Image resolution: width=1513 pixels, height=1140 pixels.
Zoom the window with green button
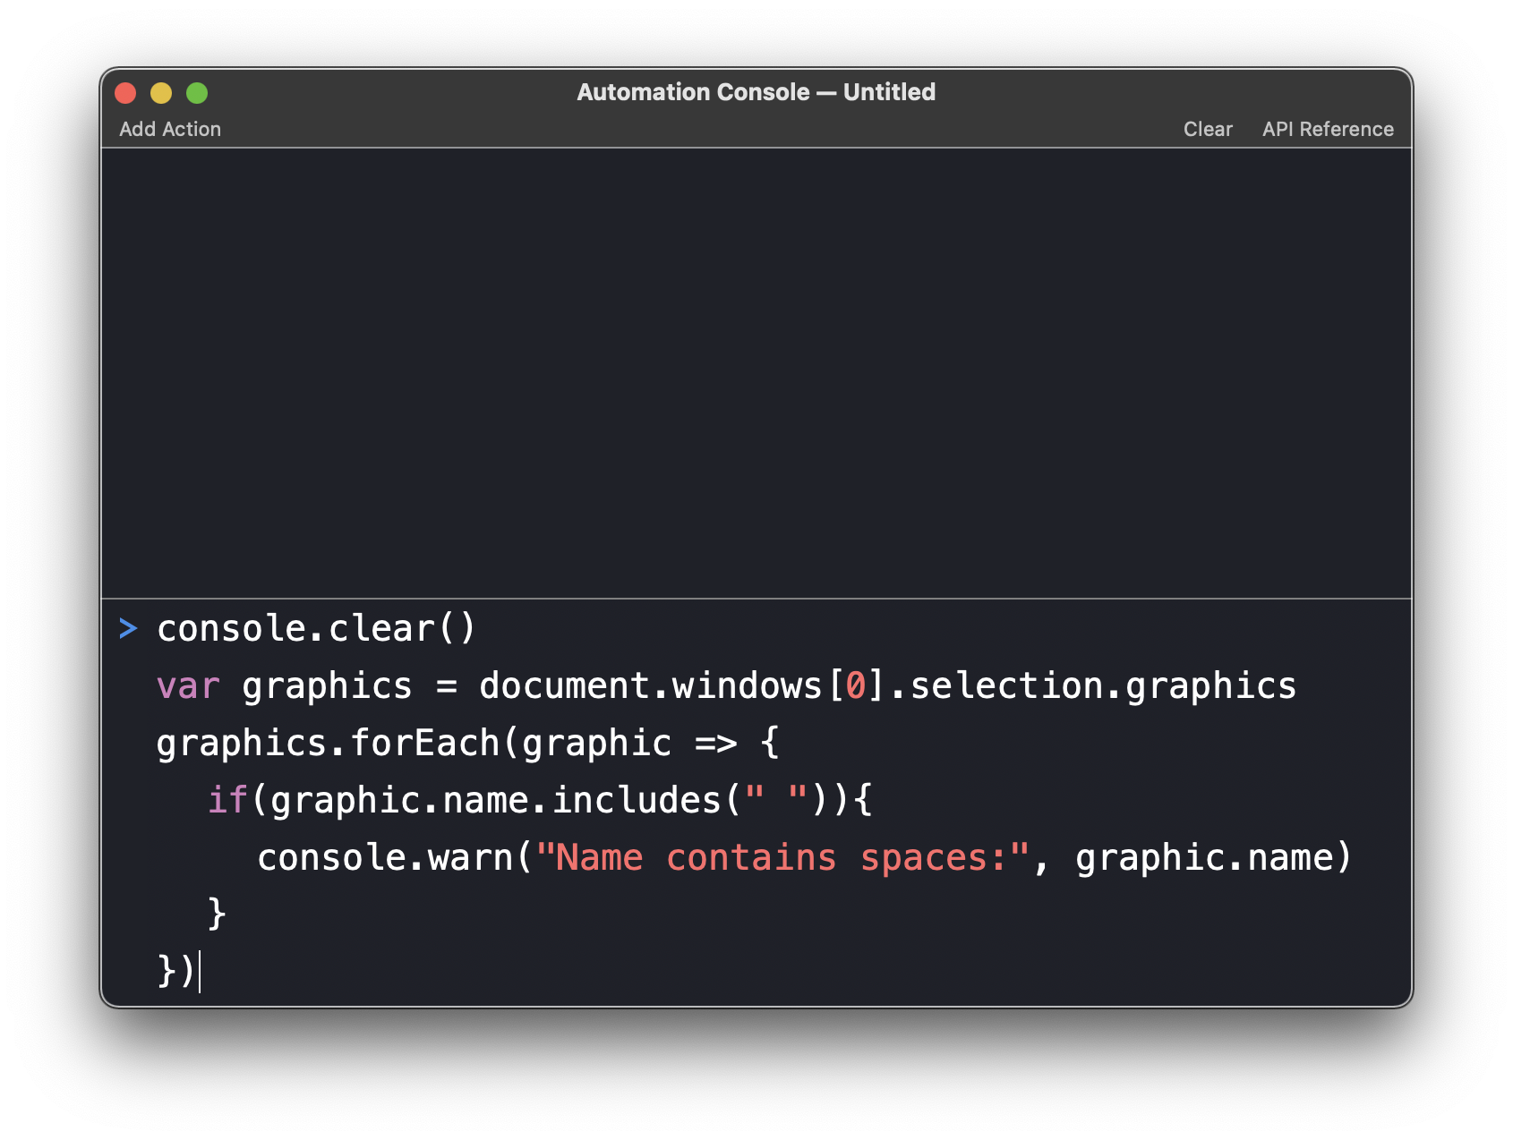point(197,93)
